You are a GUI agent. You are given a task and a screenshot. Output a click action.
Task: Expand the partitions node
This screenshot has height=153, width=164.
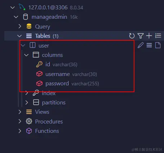click(27, 103)
